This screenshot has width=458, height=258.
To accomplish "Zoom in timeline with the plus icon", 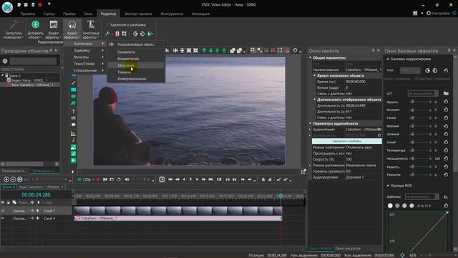I will pos(6,179).
